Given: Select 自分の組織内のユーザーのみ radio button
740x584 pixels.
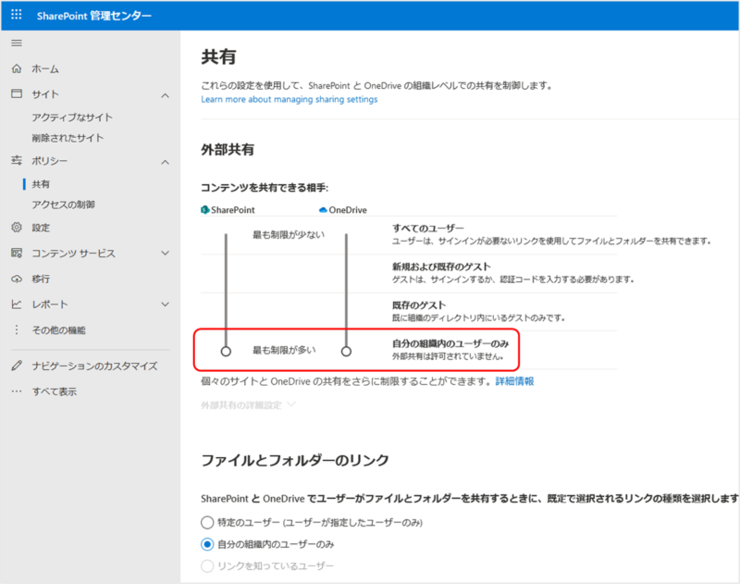Looking at the screenshot, I should pos(208,544).
